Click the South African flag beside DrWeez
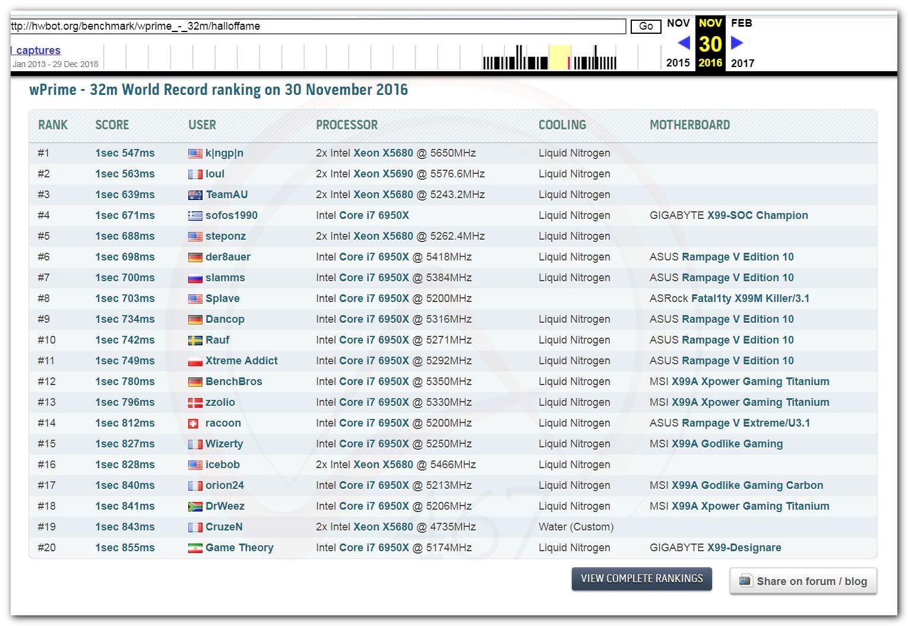Screen dimensions: 908x626 pyautogui.click(x=195, y=507)
